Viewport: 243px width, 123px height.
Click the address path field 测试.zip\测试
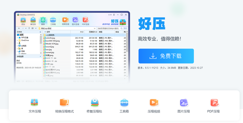[x=67, y=28]
